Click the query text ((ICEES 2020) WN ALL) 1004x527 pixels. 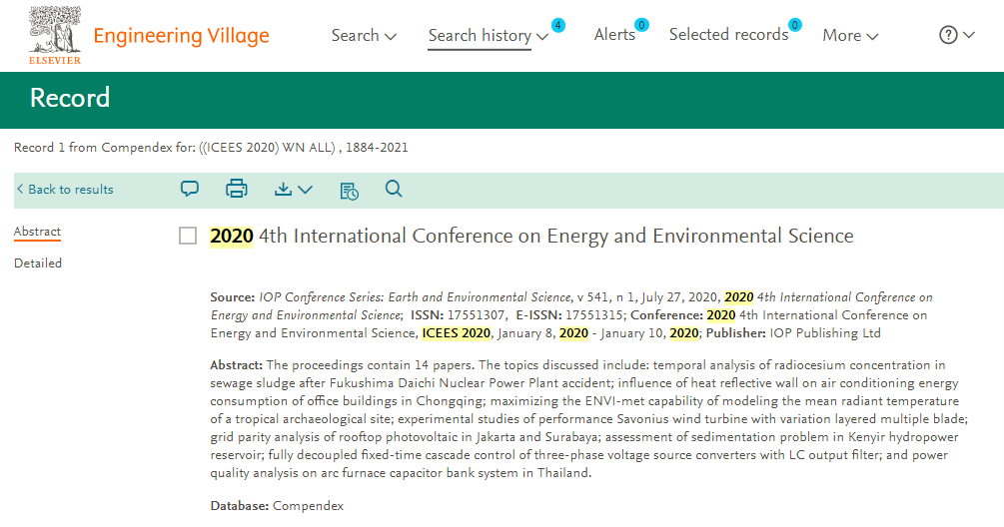(x=267, y=148)
